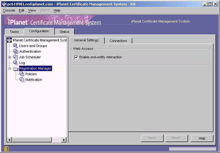The height and width of the screenshot is (153, 220).
Task: Select Policies under Registration Manager
Action: click(31, 74)
